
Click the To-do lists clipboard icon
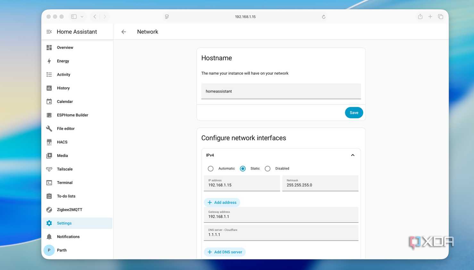49,196
